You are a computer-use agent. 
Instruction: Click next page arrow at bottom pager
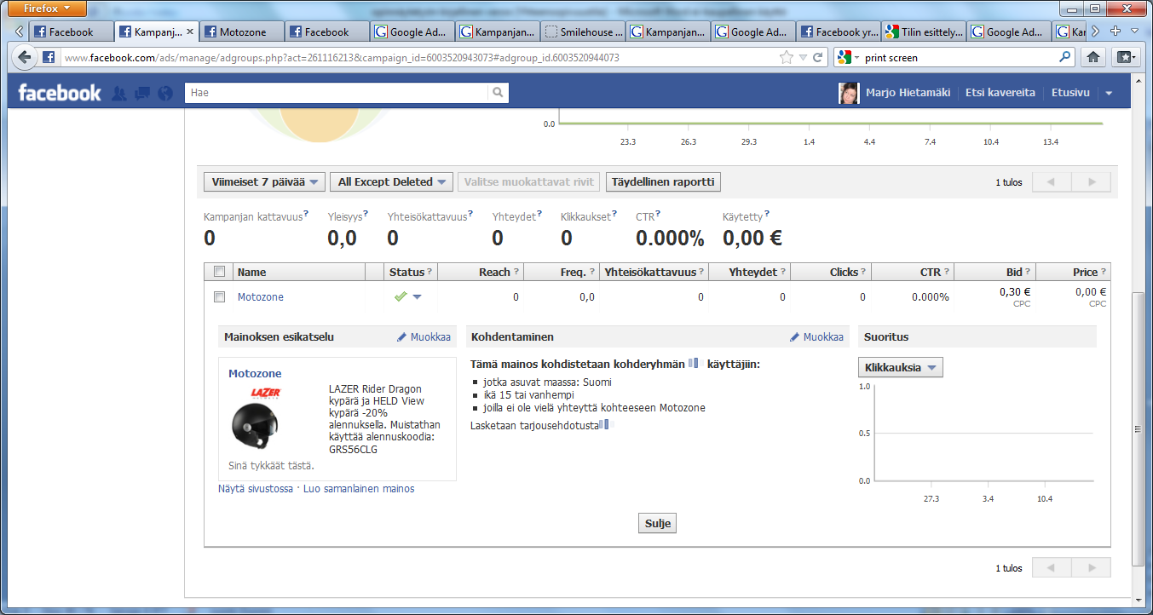[1091, 568]
